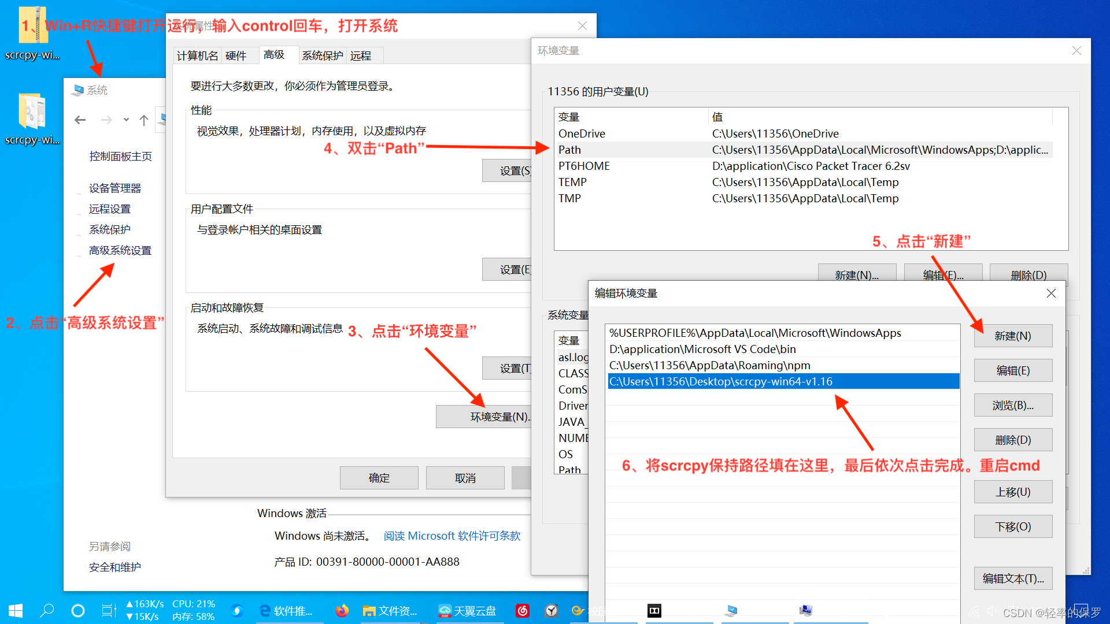Image resolution: width=1110 pixels, height=624 pixels.
Task: Open Cortana circle icon in taskbar
Action: [77, 611]
